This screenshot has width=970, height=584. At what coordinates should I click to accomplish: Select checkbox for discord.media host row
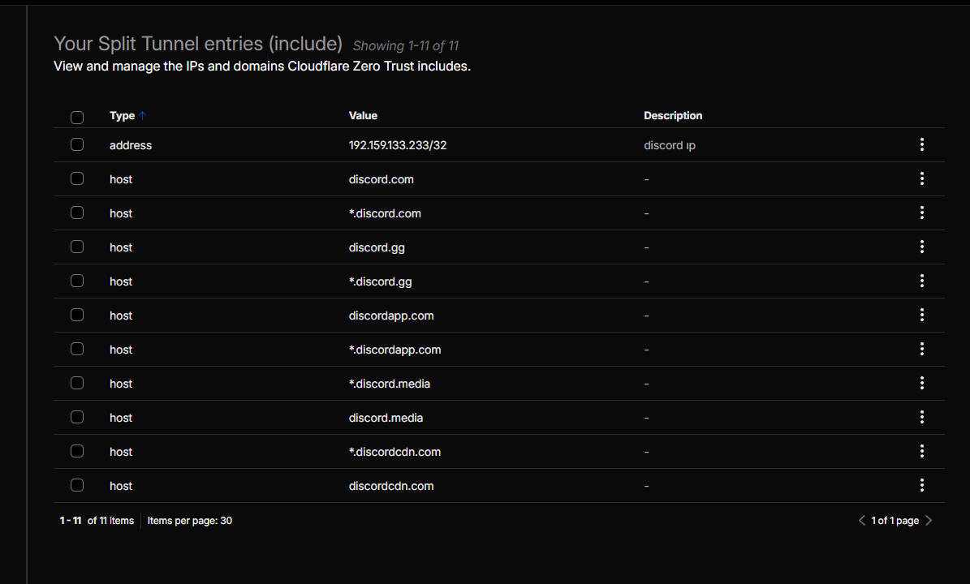(x=77, y=418)
